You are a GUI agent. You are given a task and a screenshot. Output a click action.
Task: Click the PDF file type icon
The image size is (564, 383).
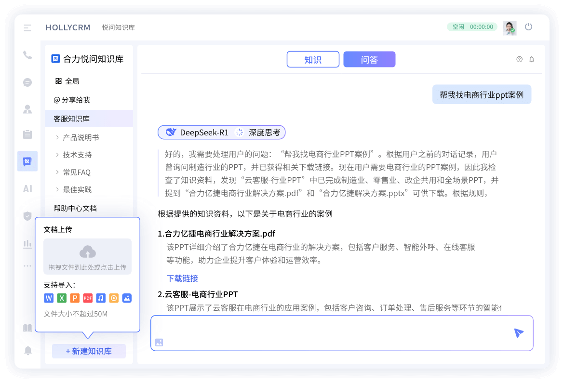88,298
